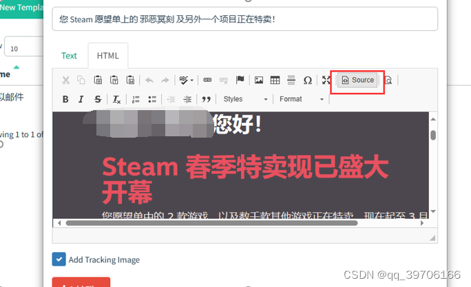Toggle strikethrough formatting

tap(98, 99)
